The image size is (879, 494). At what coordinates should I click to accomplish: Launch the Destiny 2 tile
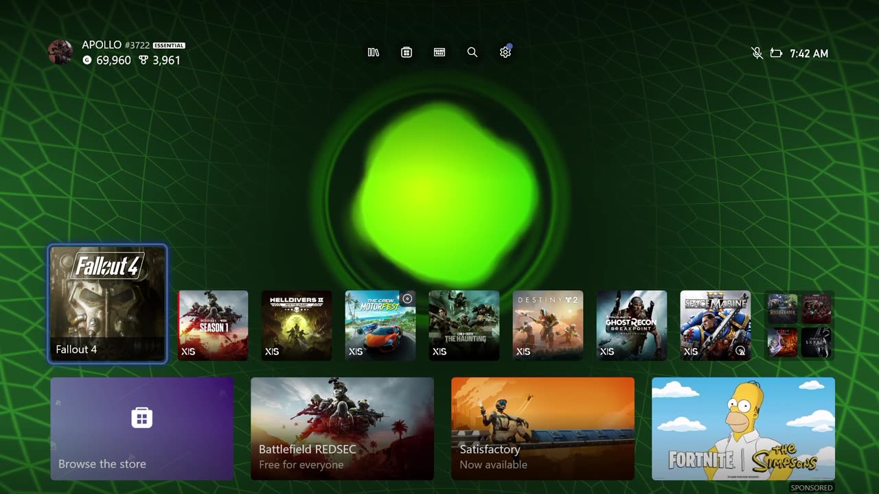[548, 325]
